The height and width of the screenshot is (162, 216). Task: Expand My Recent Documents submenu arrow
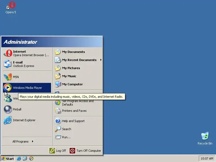(101, 60)
